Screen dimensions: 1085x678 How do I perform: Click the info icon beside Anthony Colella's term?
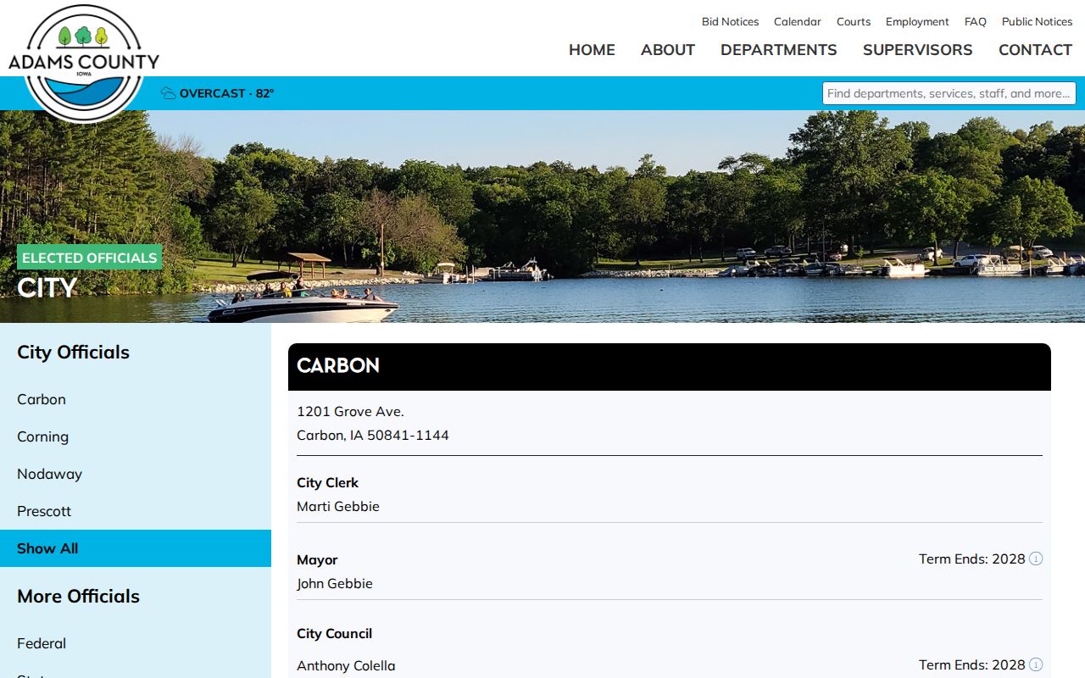pos(1036,664)
